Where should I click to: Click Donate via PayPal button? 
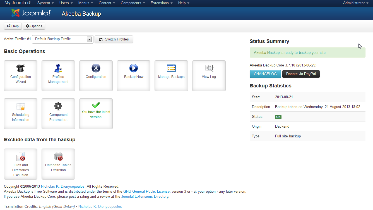[x=301, y=74]
